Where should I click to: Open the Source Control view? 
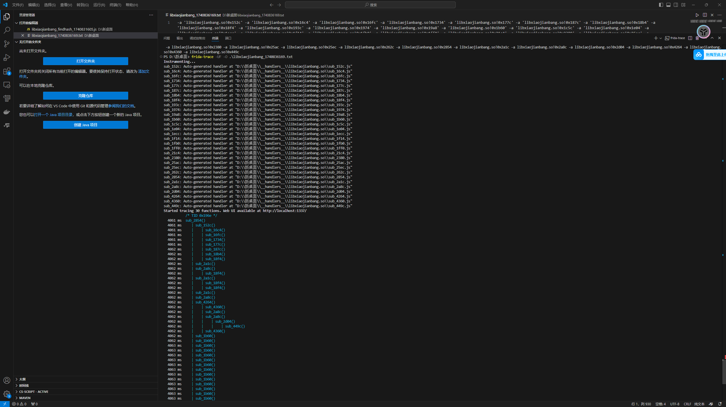click(7, 44)
